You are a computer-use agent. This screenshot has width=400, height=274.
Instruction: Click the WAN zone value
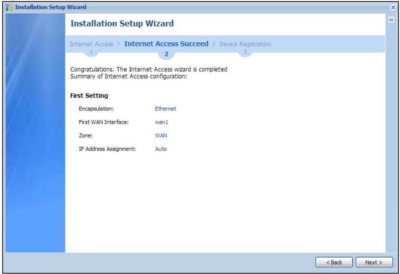[161, 135]
